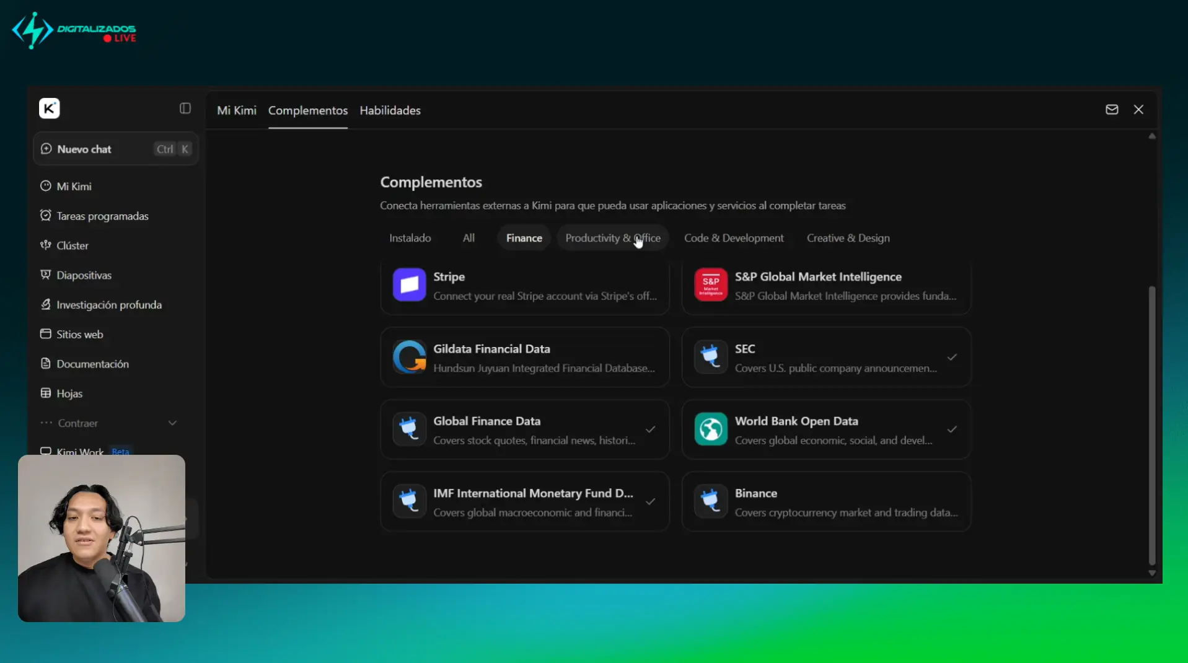Image resolution: width=1188 pixels, height=663 pixels.
Task: Select Creative & Design category
Action: (x=848, y=238)
